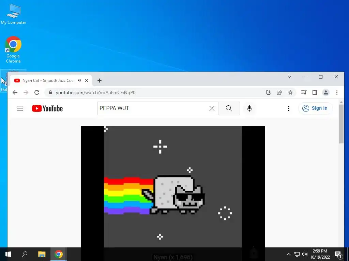Open network status tray icon
The image size is (349, 261).
297,254
